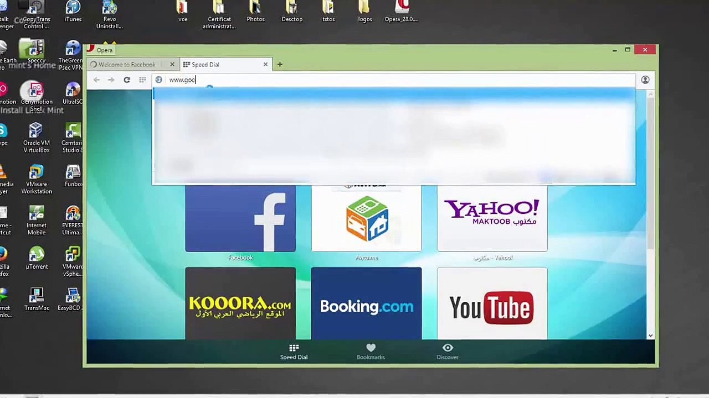This screenshot has height=398, width=709.
Task: Open Oracle VM VirtualBox desktop icon
Action: coord(37,138)
